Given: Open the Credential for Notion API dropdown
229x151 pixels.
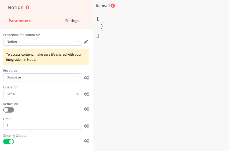Looking at the screenshot, I should pyautogui.click(x=43, y=42).
